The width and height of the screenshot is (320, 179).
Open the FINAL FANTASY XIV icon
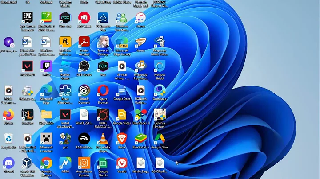click(x=103, y=114)
